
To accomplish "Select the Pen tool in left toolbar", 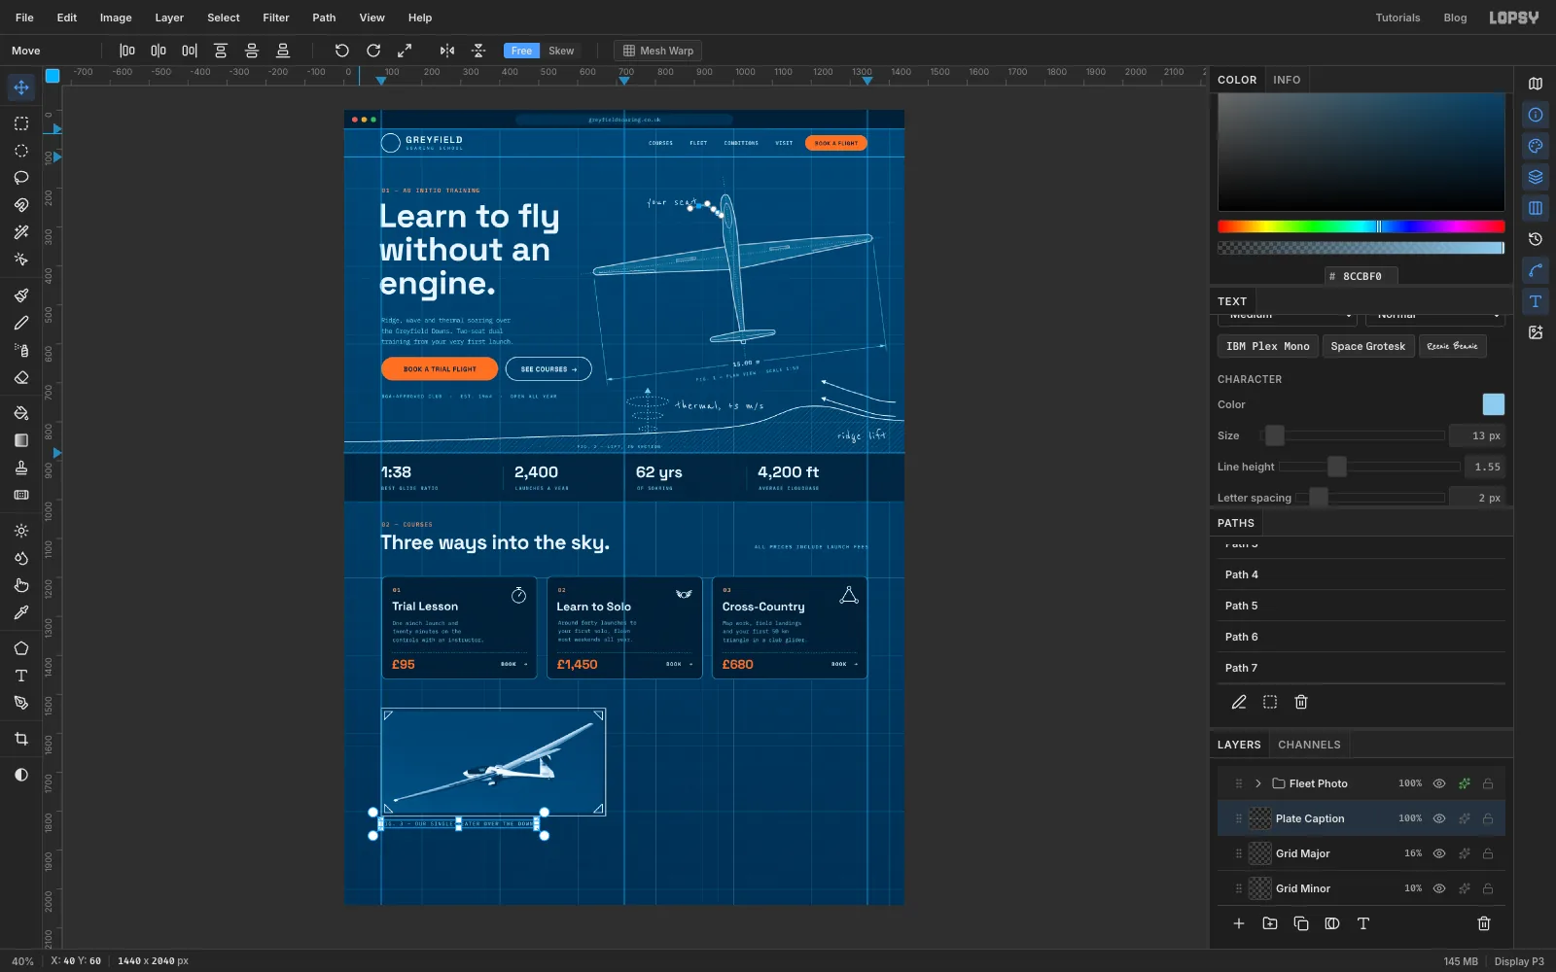I will [x=21, y=703].
